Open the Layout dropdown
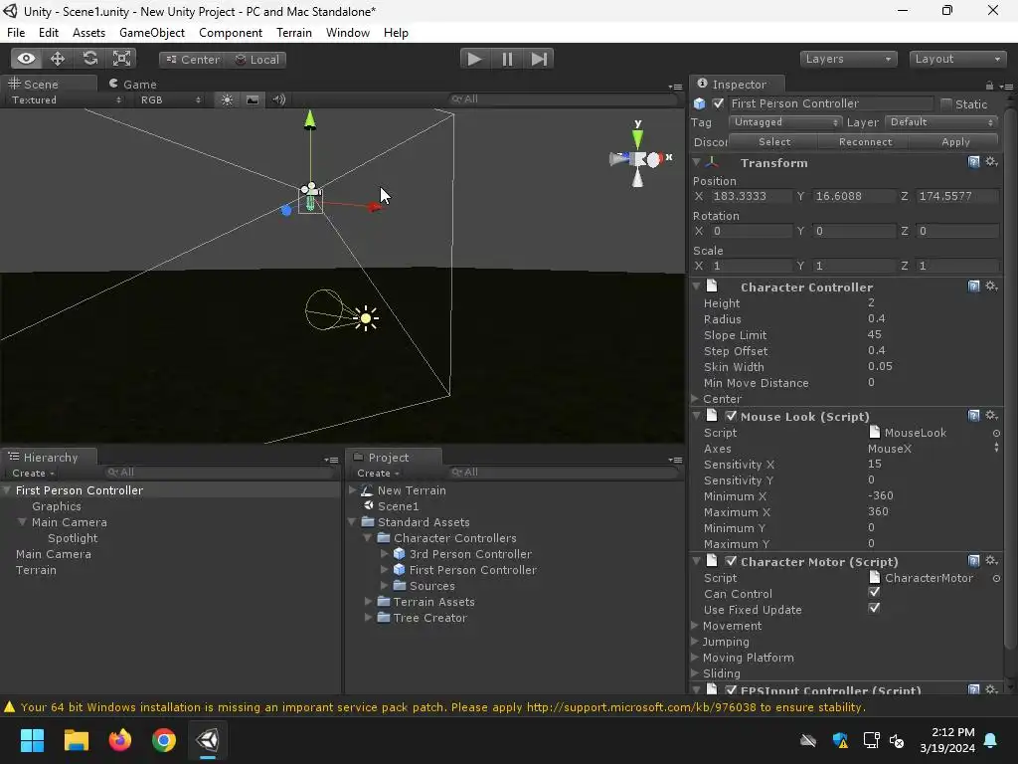Image resolution: width=1018 pixels, height=764 pixels. [957, 59]
